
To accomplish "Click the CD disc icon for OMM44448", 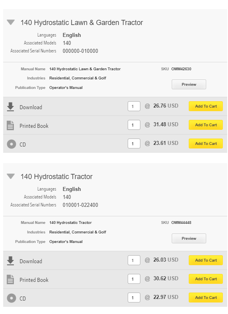I will click(x=11, y=298).
